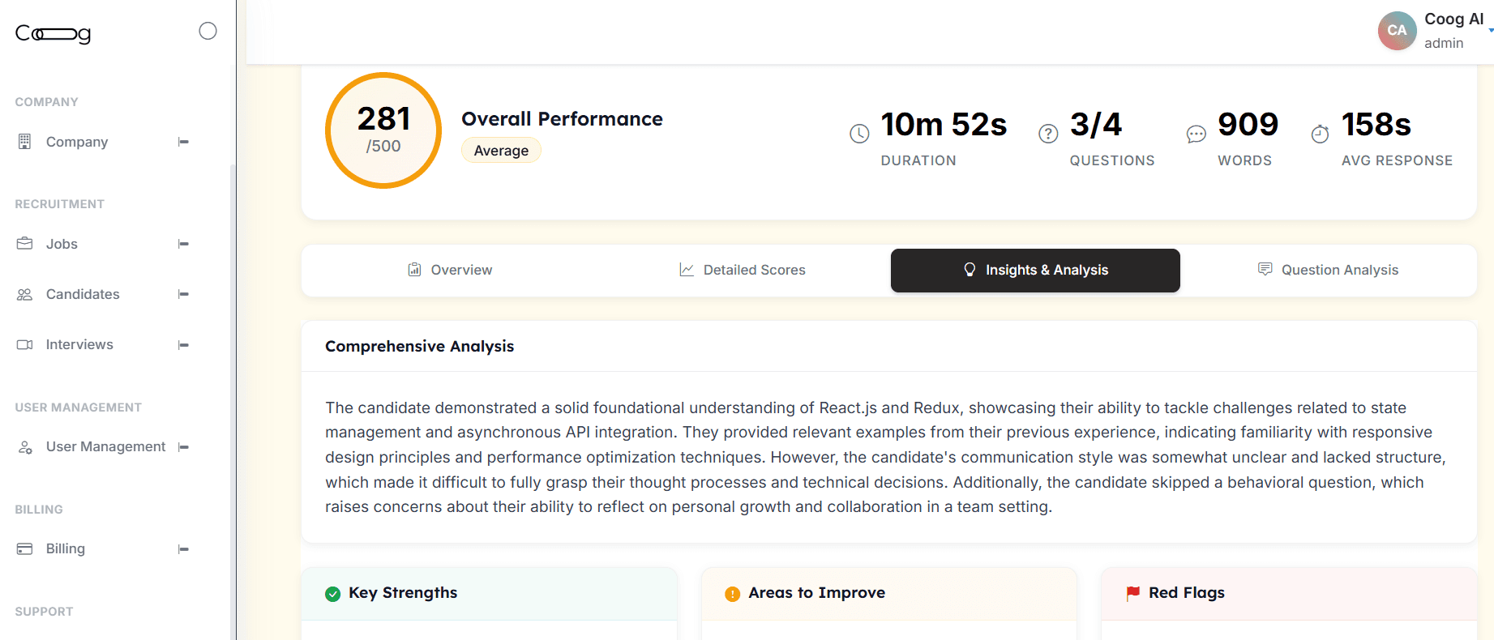Expand the Candidates submenu arrow
Screen dimensions: 1494x640
click(x=183, y=294)
